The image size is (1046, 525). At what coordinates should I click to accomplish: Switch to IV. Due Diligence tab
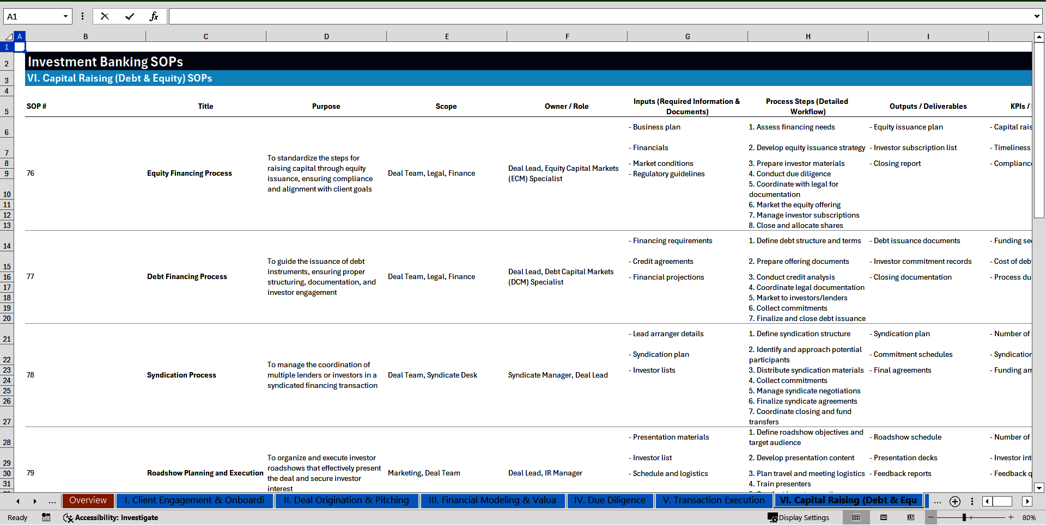click(x=609, y=501)
